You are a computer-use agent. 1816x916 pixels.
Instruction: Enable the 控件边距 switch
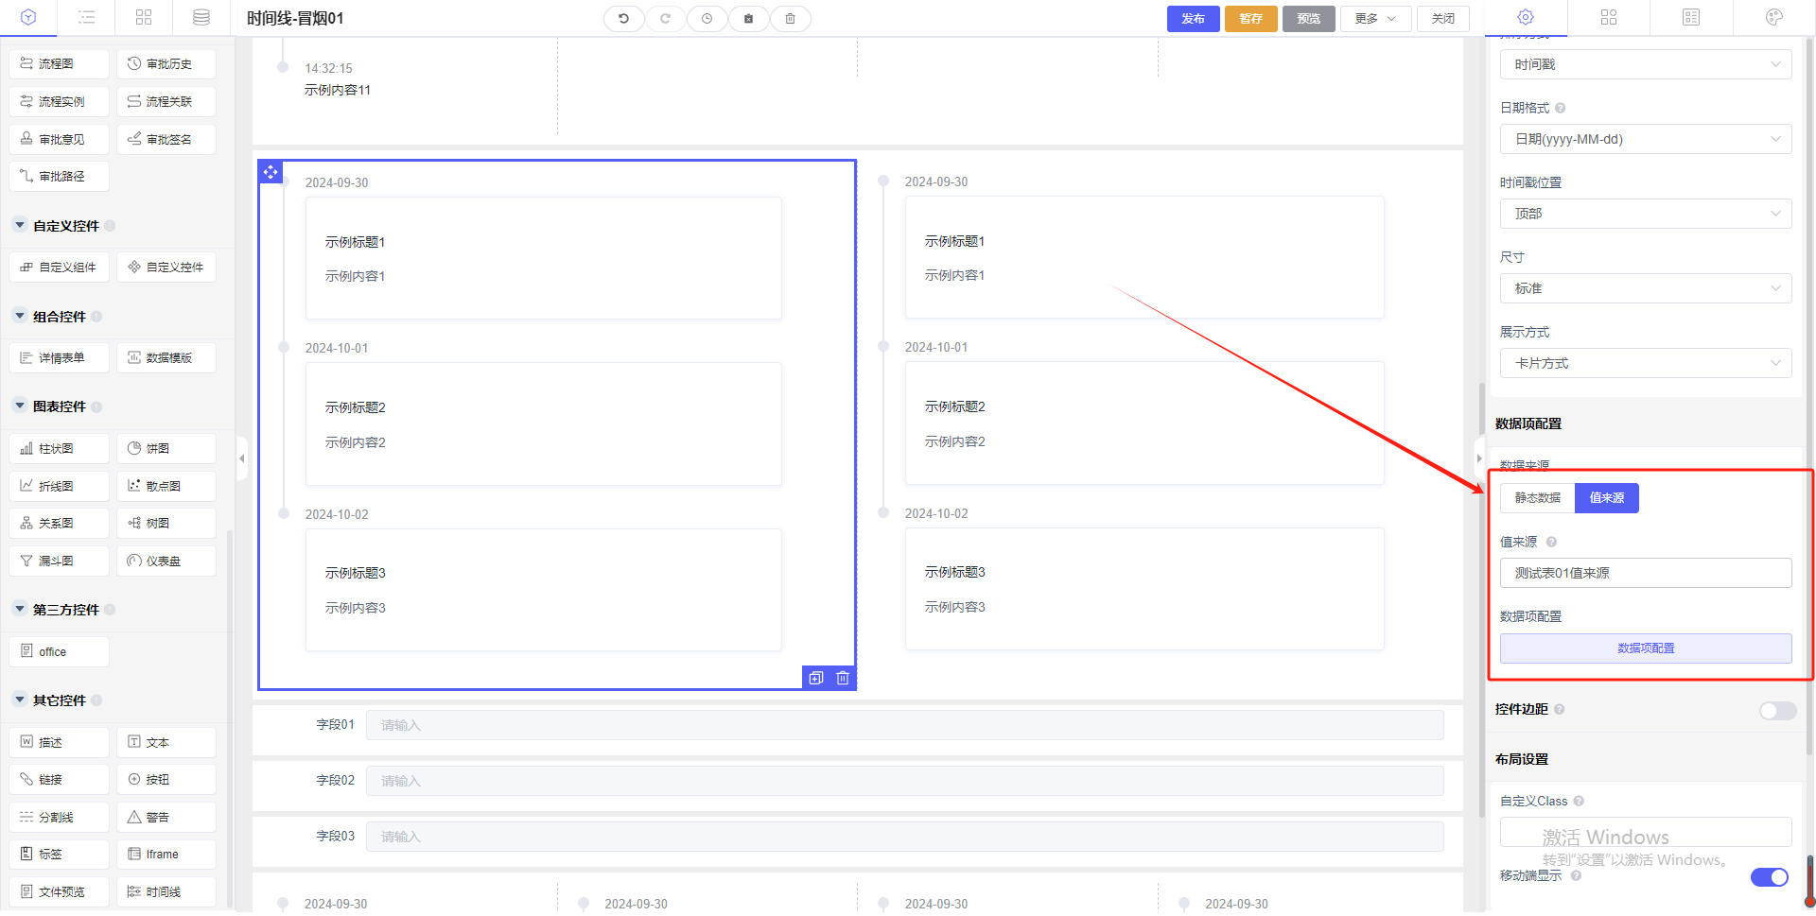[x=1776, y=711]
